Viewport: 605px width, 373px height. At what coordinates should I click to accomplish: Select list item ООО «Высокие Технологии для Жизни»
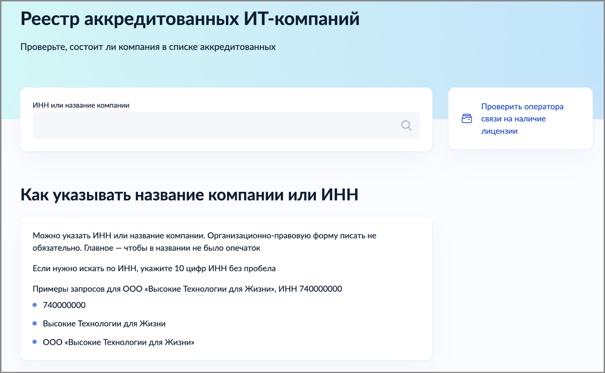click(x=118, y=342)
